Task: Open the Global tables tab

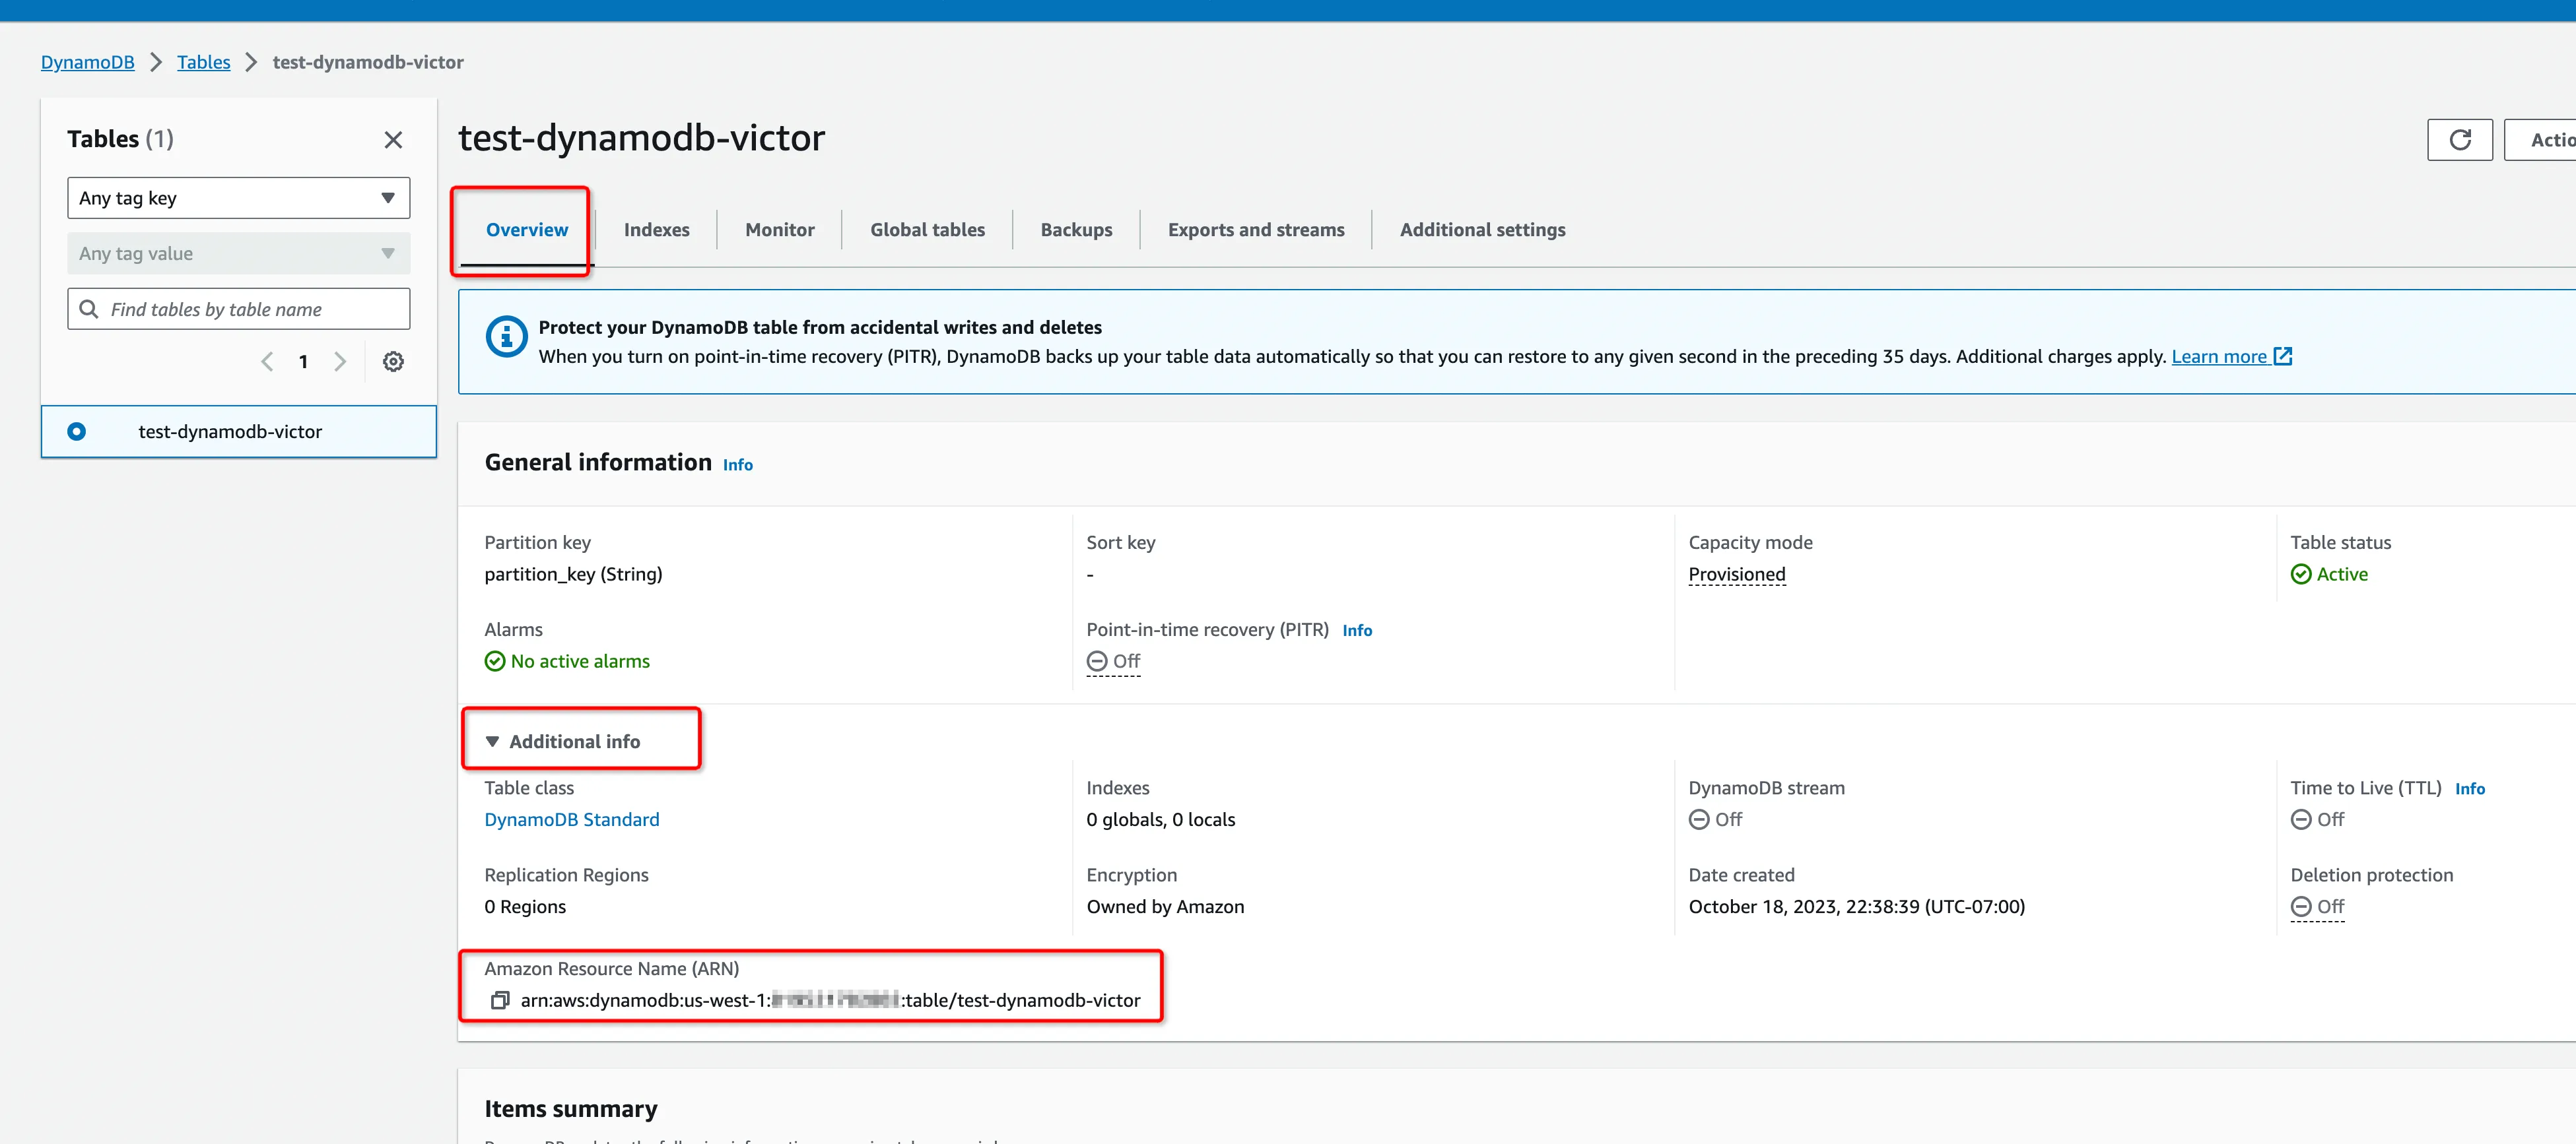Action: pos(927,230)
